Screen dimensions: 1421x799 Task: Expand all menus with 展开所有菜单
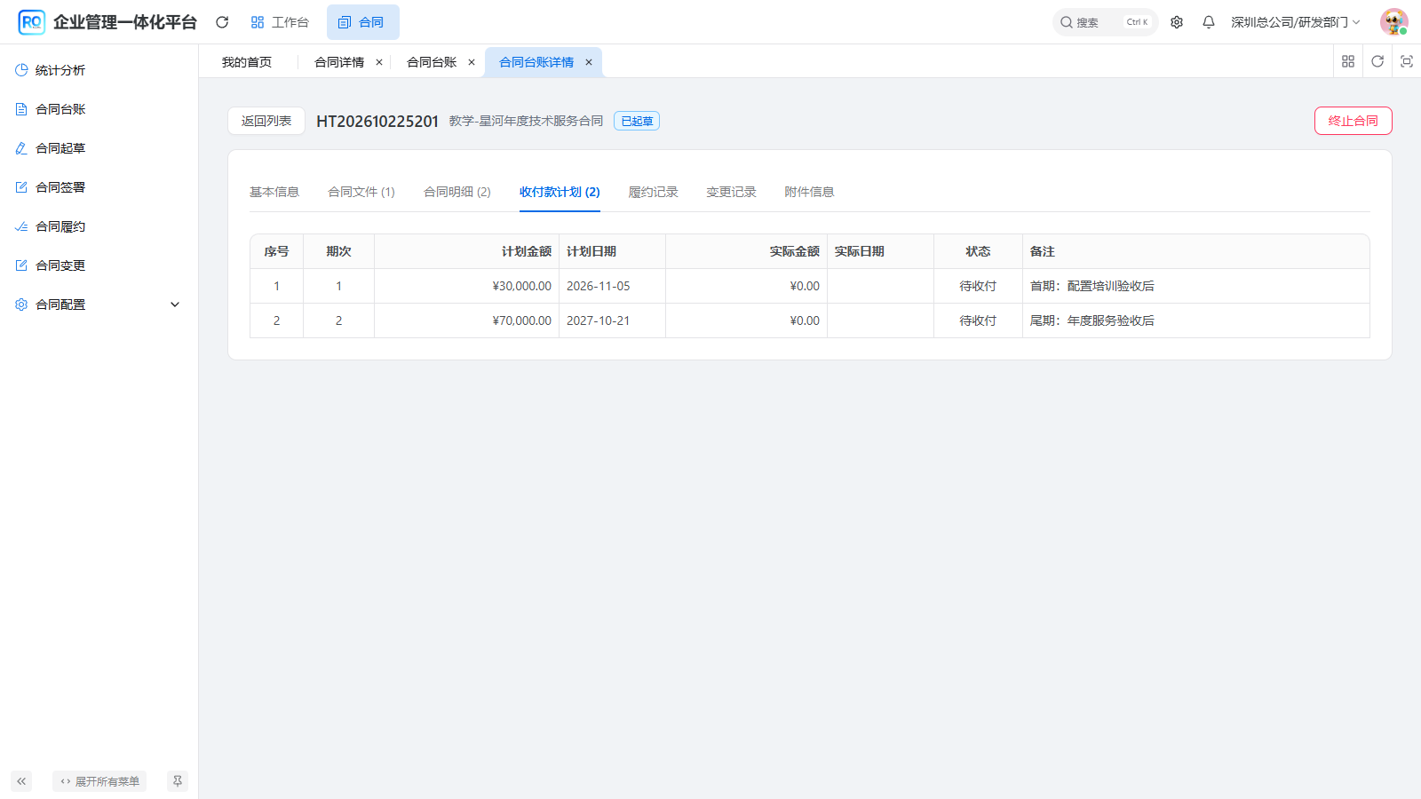point(99,781)
